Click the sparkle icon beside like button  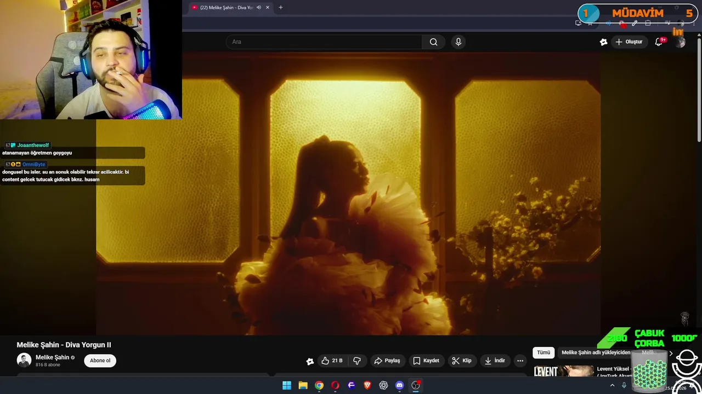310,361
